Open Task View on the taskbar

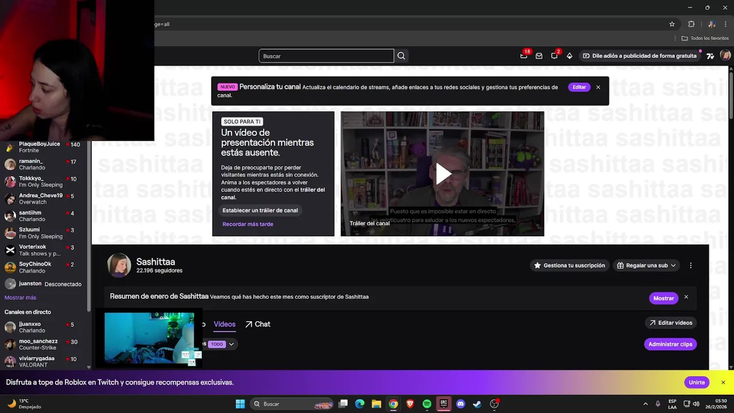[x=343, y=404]
